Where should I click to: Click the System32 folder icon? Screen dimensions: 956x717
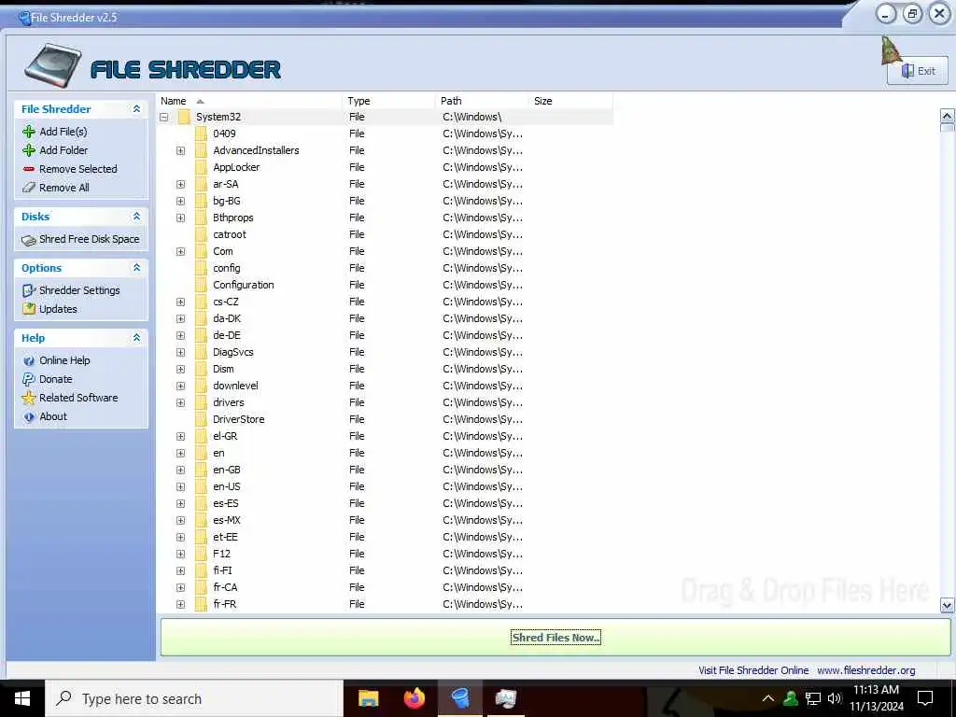[184, 117]
